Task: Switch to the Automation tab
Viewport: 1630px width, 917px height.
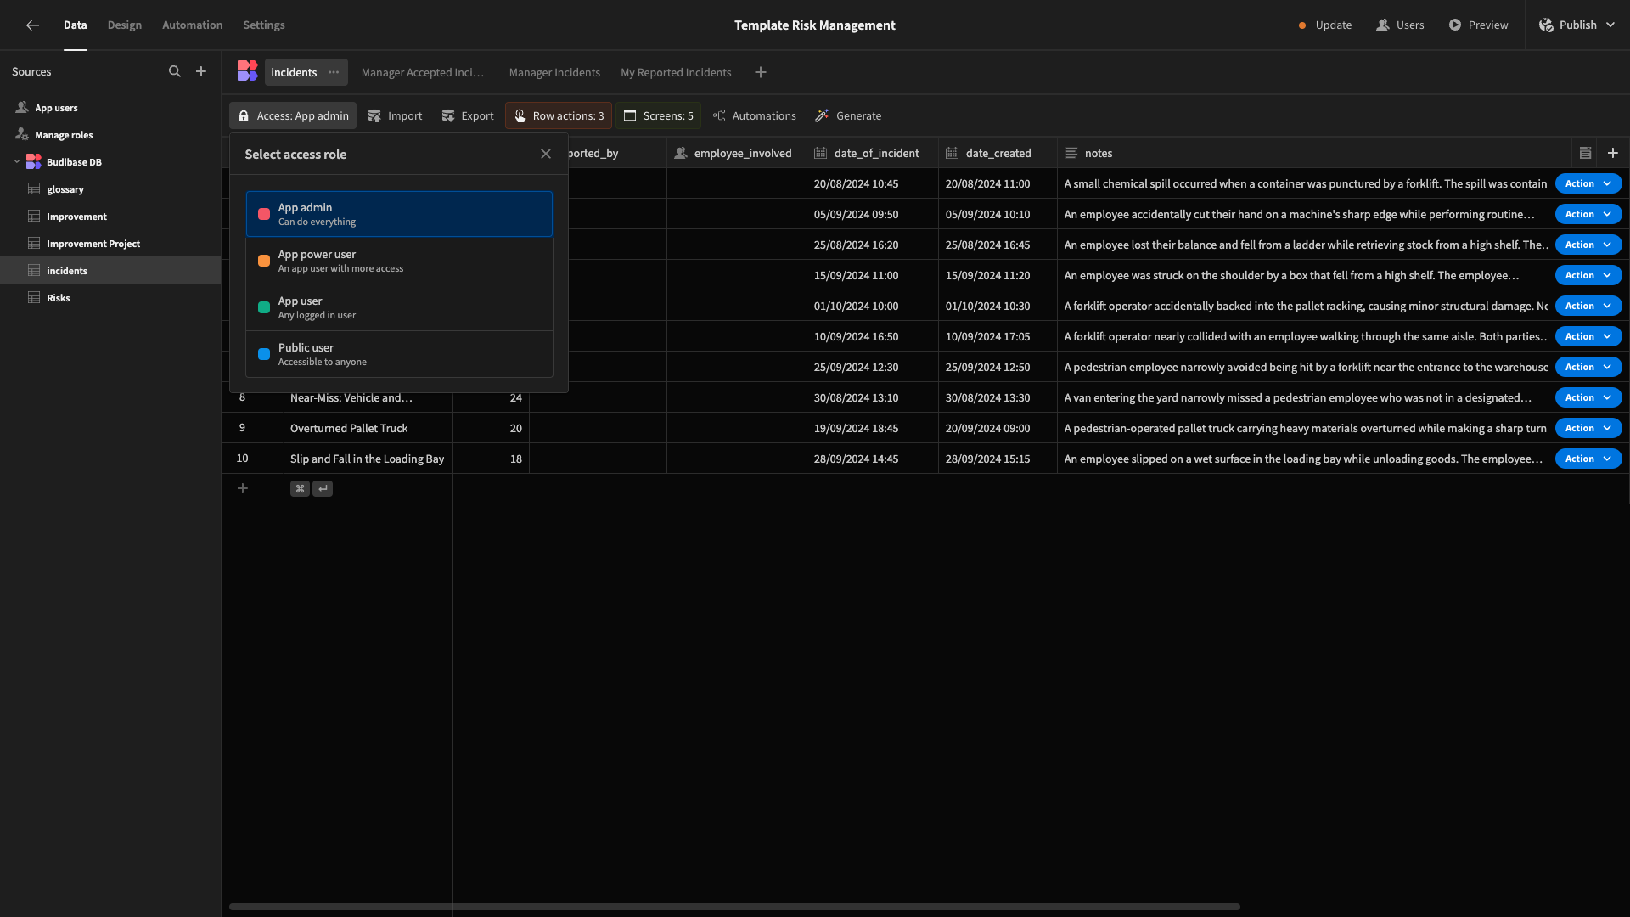Action: tap(193, 25)
